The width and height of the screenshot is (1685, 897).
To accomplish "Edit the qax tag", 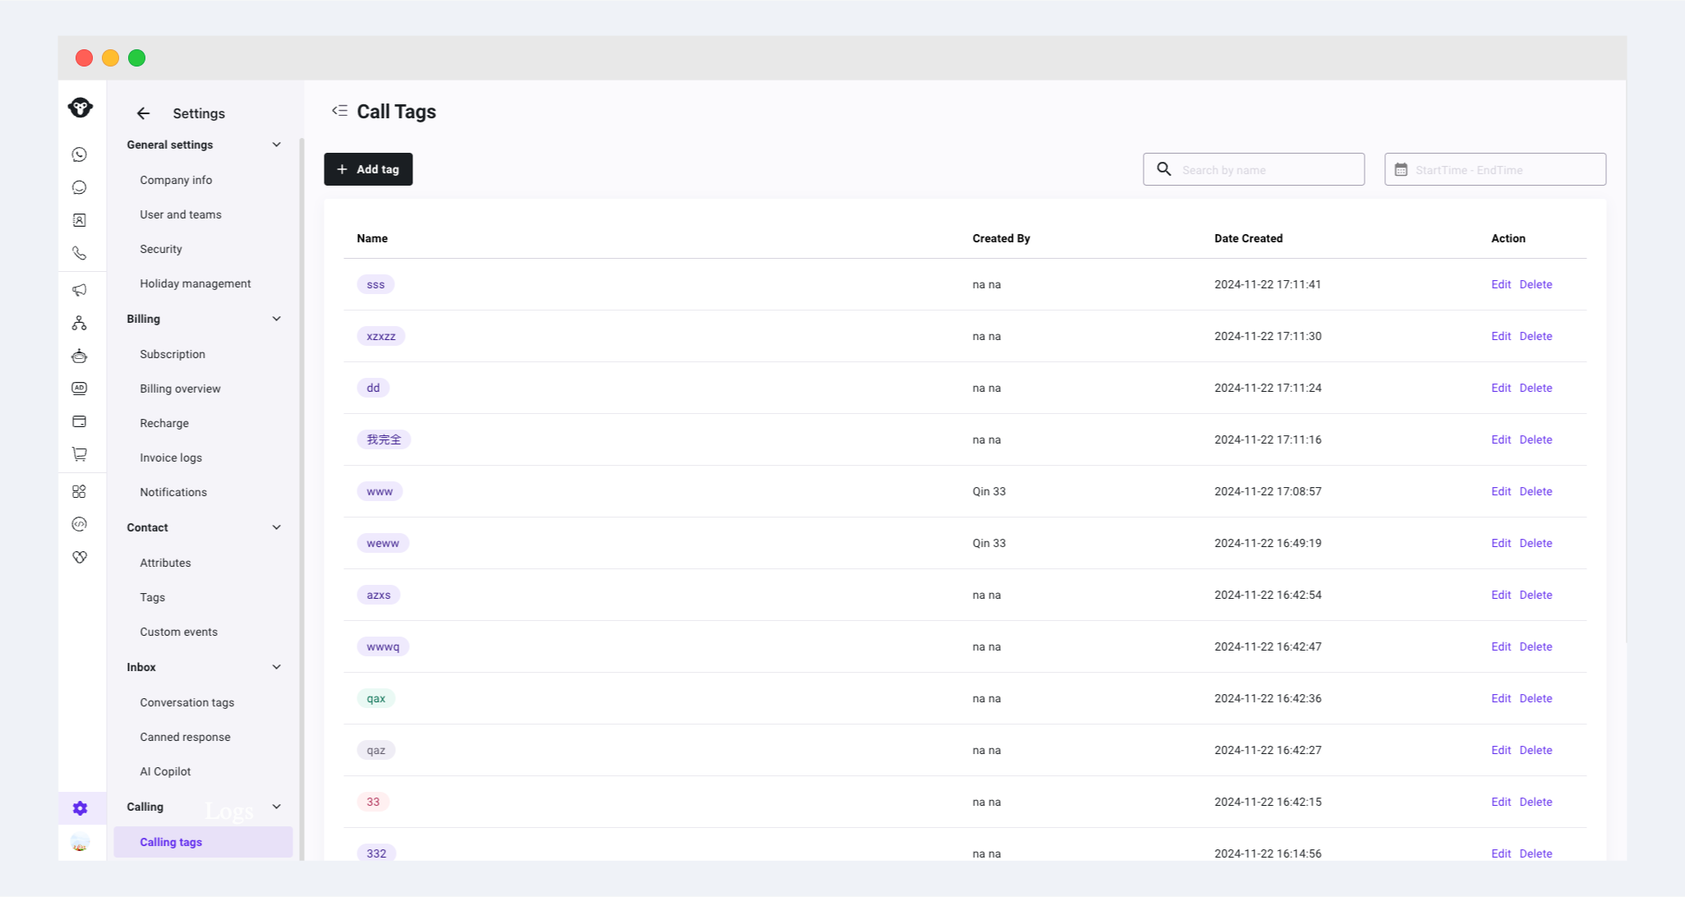I will tap(1500, 698).
